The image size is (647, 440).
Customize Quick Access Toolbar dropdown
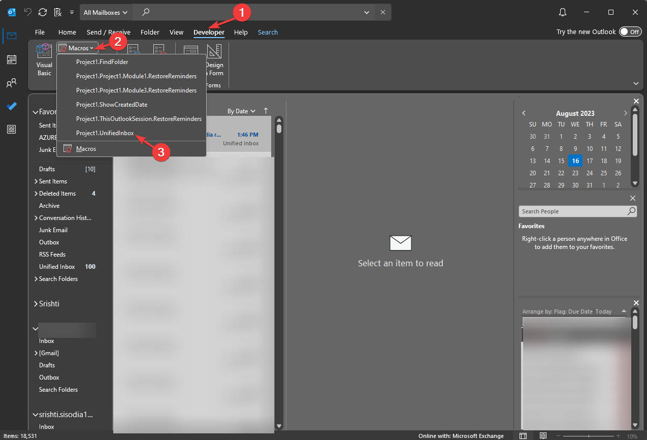click(x=72, y=12)
